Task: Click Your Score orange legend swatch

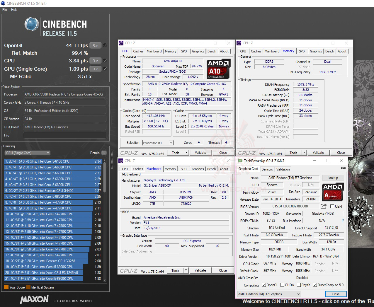Action: pos(6,287)
